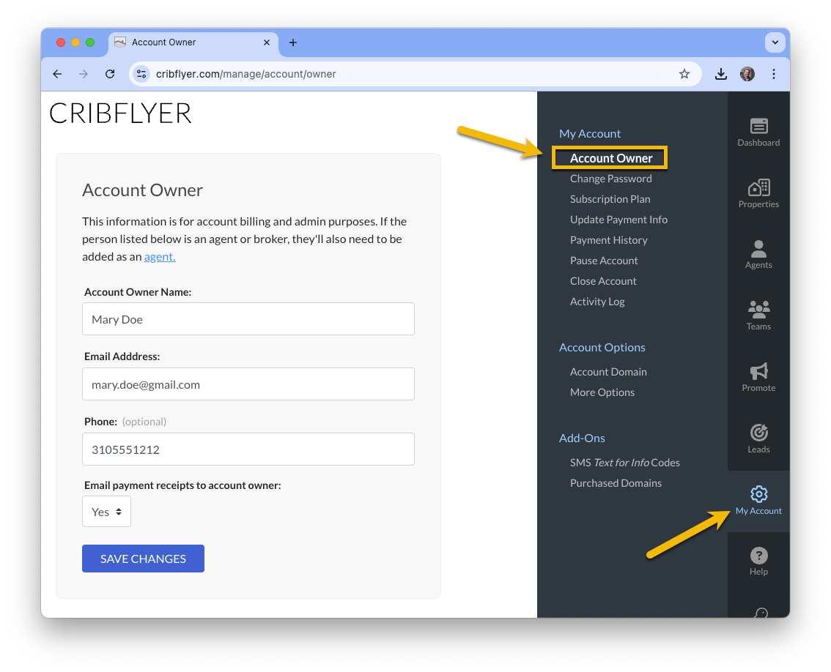Screen dimensions: 831x672
Task: Select Change Password menu item
Action: [x=610, y=179]
